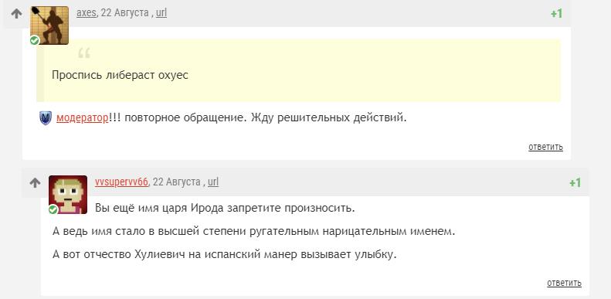Click the blue shield icon before модератор

click(46, 117)
